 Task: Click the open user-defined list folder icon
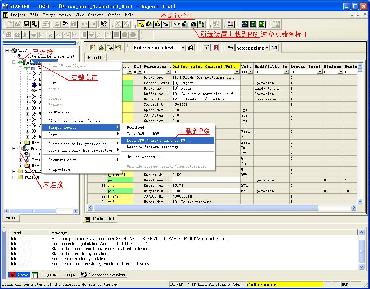(x=101, y=48)
